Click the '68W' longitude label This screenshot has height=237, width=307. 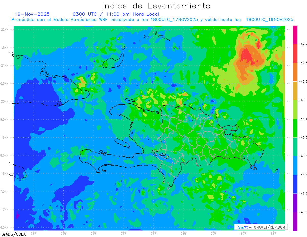[273, 233]
